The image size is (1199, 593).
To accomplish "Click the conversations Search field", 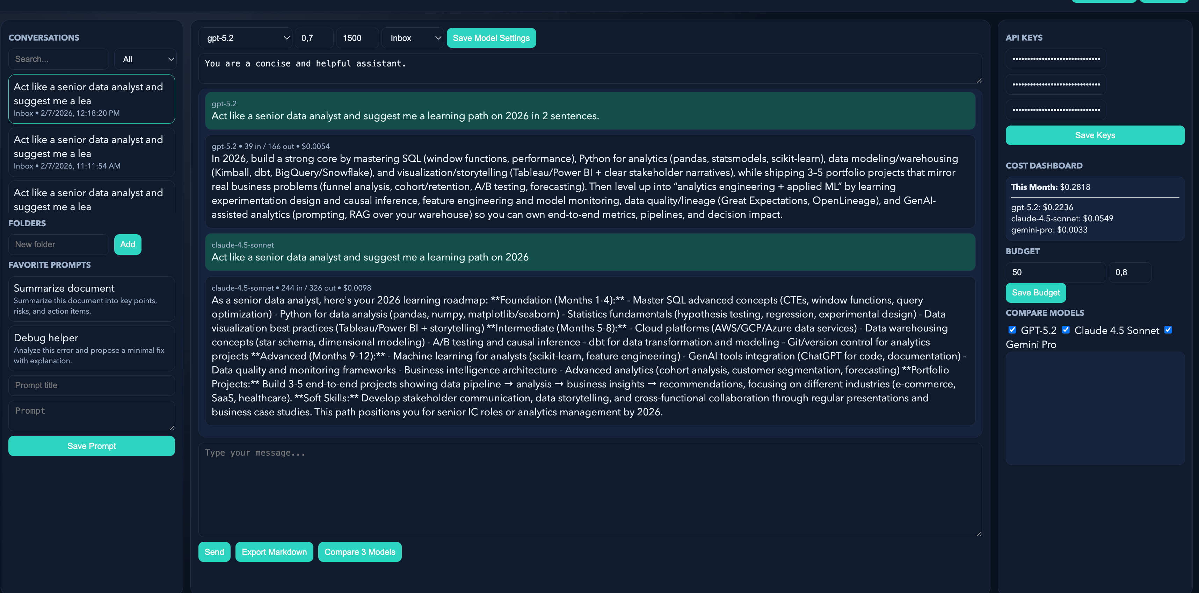I will pos(59,59).
